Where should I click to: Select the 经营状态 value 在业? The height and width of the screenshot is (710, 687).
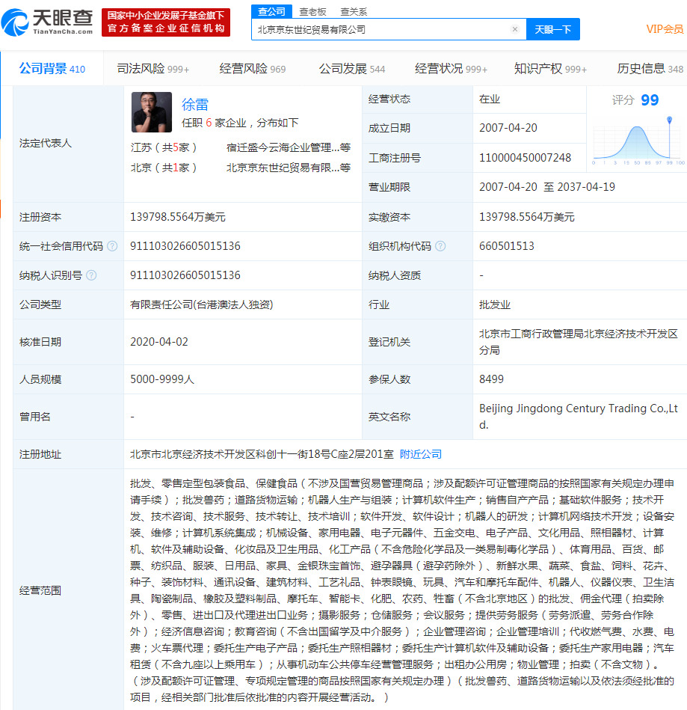click(x=490, y=100)
